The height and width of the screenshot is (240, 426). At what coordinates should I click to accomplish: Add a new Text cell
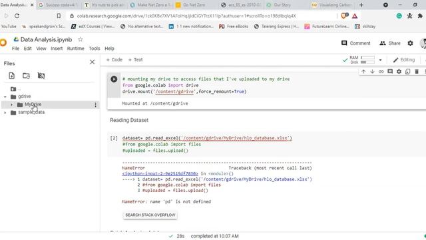135,59
